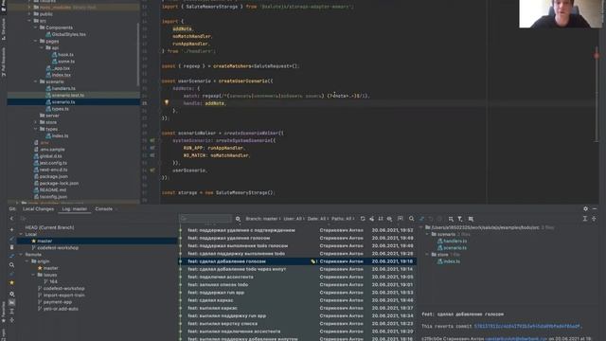Collapse the Remote branches group
The height and width of the screenshot is (341, 606).
(x=21, y=255)
